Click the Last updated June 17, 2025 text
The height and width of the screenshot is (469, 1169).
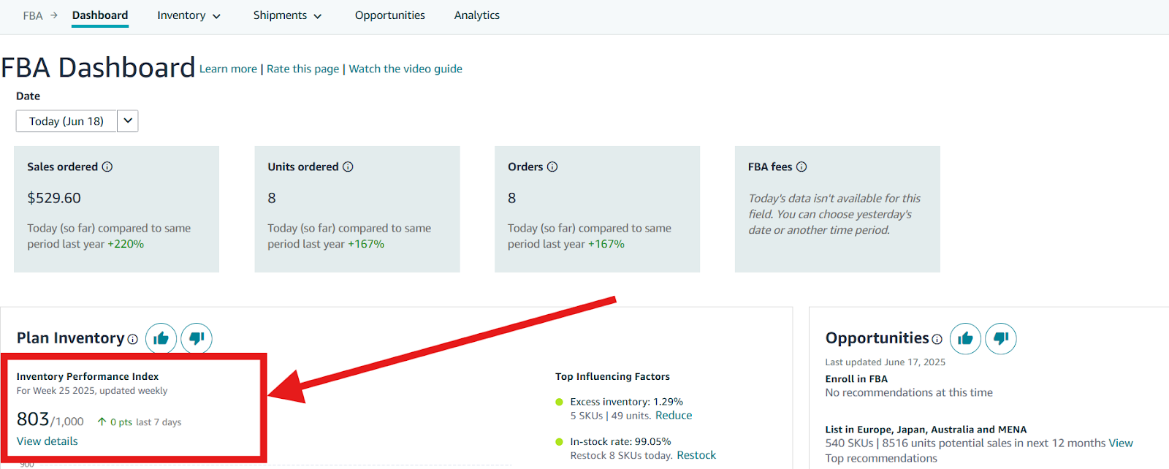(885, 362)
